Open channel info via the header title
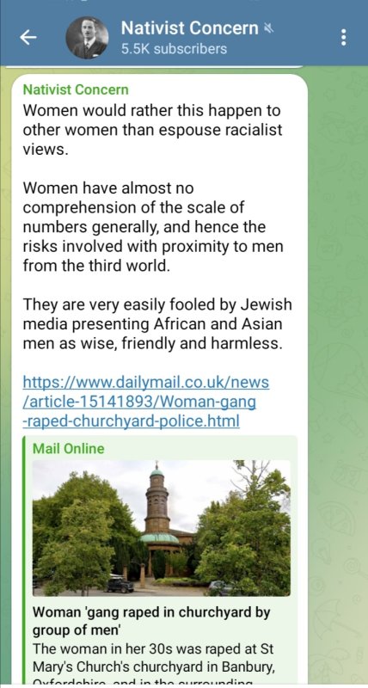 [x=189, y=28]
